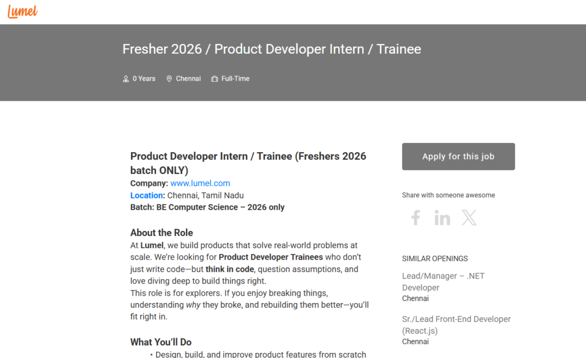The width and height of the screenshot is (586, 358).
Task: Click the Share with someone awesome text
Action: [x=448, y=195]
